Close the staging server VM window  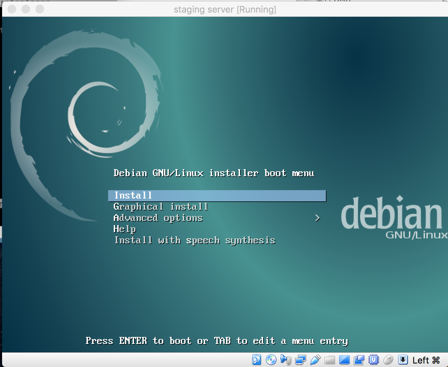[12, 9]
